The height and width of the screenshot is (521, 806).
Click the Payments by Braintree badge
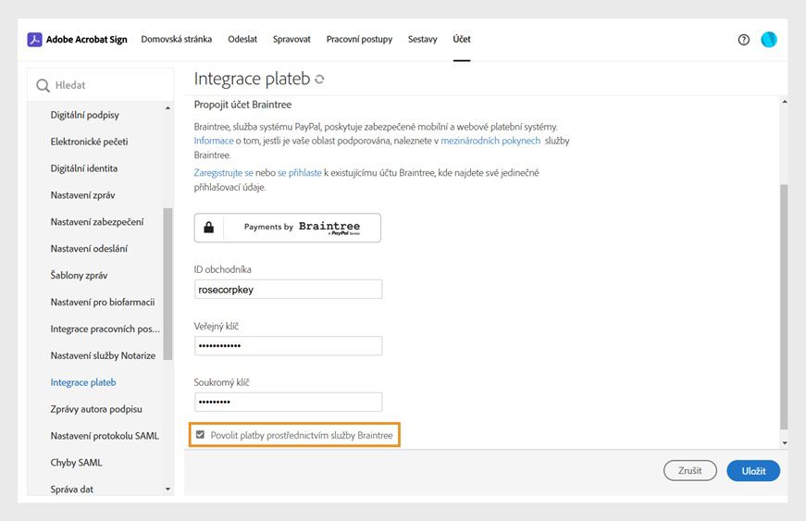[x=288, y=228]
